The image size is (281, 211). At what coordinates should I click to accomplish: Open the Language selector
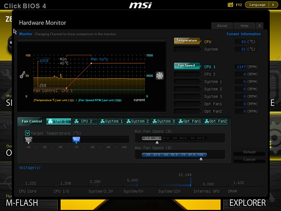tap(257, 5)
